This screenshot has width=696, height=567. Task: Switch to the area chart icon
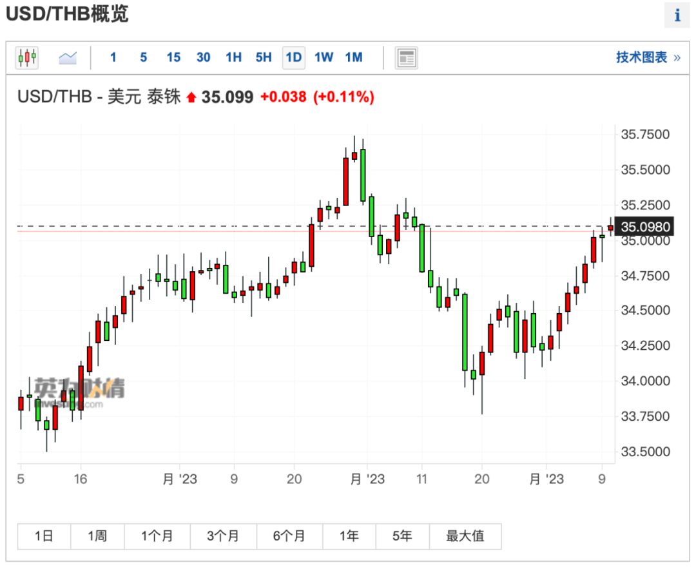68,57
